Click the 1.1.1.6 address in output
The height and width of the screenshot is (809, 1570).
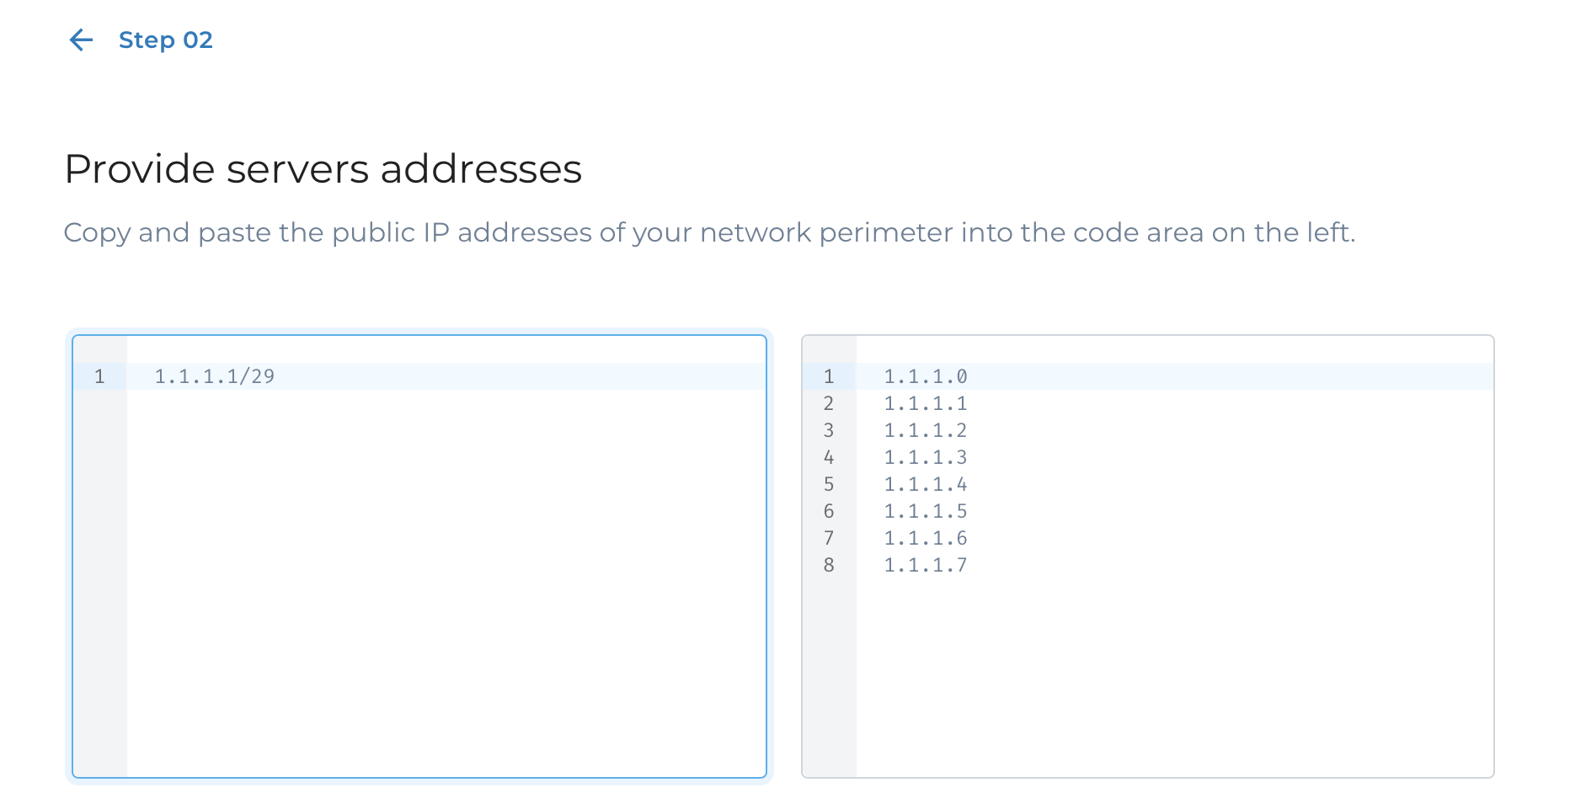(x=925, y=538)
